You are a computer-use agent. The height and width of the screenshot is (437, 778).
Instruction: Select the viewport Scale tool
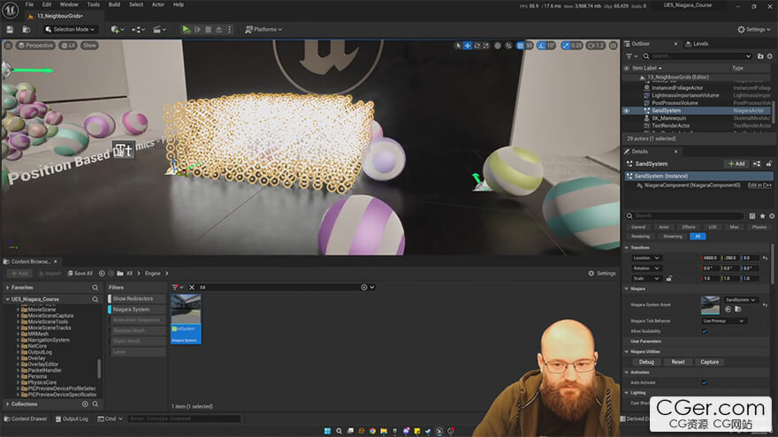(485, 46)
